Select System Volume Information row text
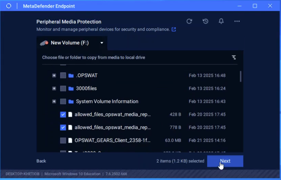 [107, 102]
